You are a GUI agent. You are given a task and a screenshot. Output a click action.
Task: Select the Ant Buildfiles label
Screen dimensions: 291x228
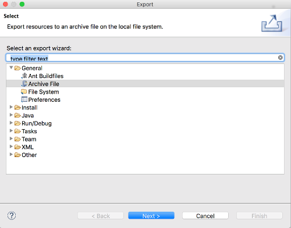(46, 76)
